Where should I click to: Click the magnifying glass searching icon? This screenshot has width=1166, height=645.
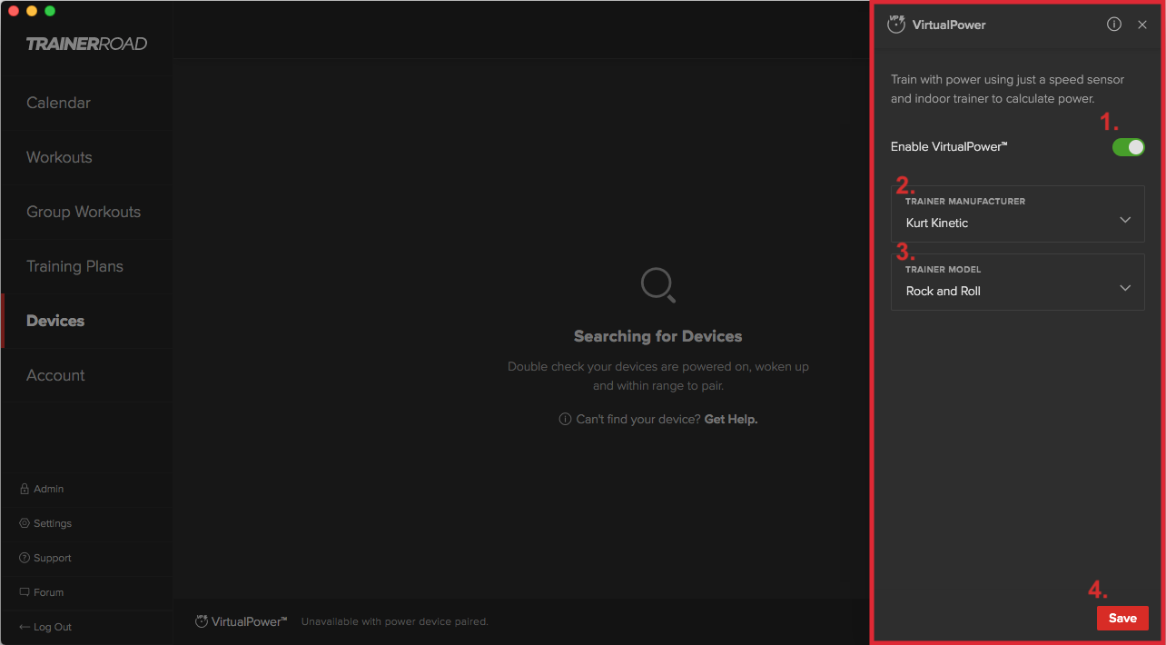657,285
